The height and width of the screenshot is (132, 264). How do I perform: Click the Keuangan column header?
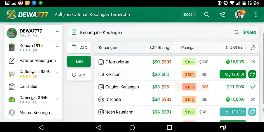click(x=108, y=48)
